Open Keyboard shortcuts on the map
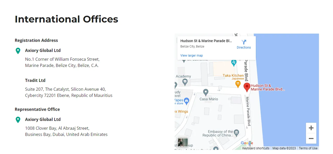This screenshot has width=333, height=154. [x=256, y=148]
